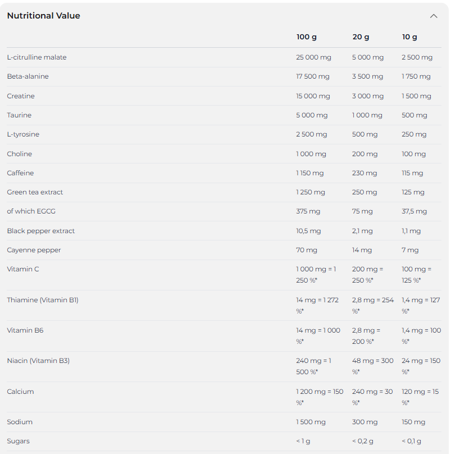The width and height of the screenshot is (451, 454).
Task: Click the Green tea extract label
Action: point(35,192)
